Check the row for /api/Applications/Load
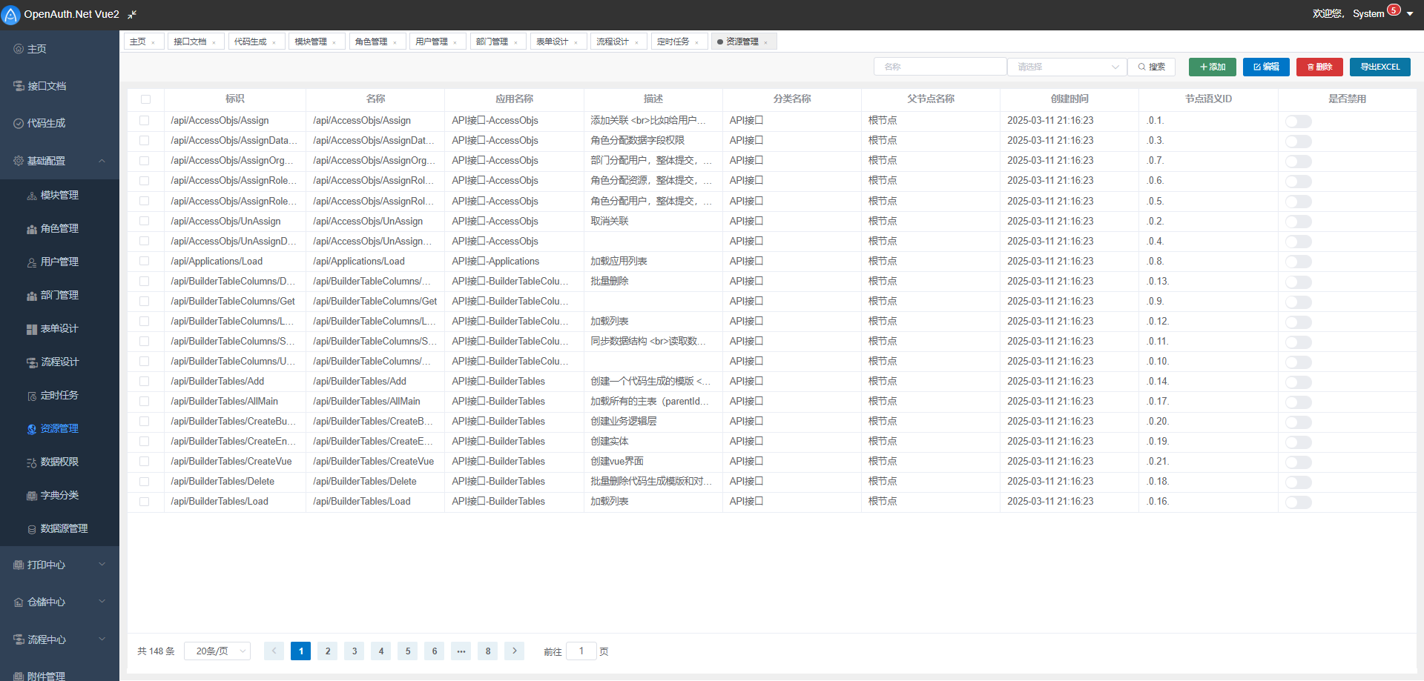The image size is (1424, 681). coord(145,261)
